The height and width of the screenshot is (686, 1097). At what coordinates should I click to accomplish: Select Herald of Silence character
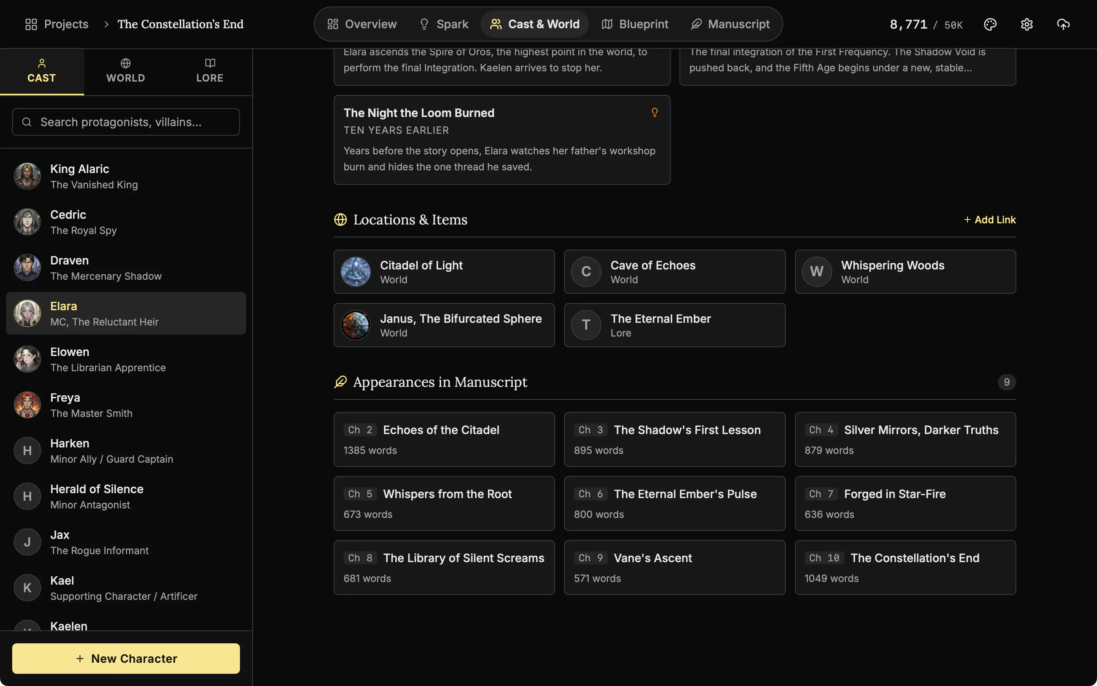pyautogui.click(x=126, y=497)
